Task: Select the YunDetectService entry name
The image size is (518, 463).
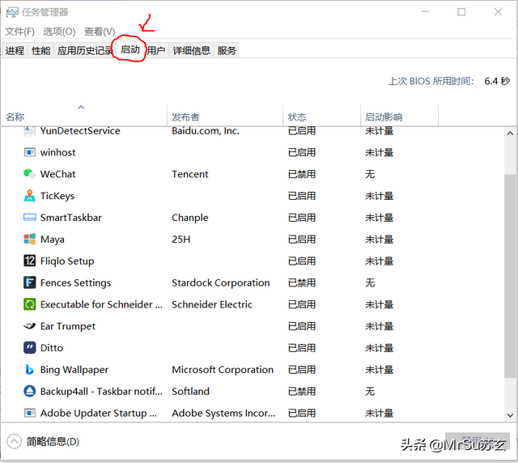Action: [x=80, y=131]
